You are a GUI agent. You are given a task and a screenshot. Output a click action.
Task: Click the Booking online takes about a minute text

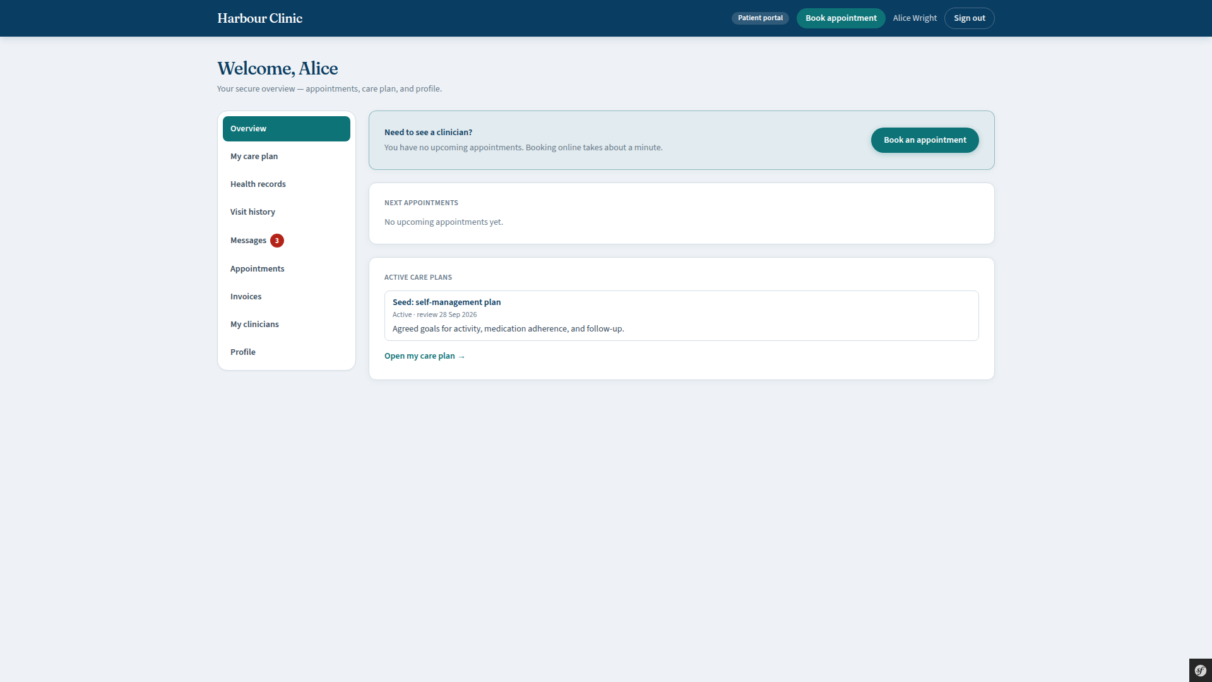click(594, 148)
